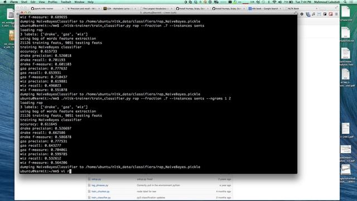The image size is (357, 201).
Task: Click terminal prompt line 'vi r'
Action: [46, 171]
